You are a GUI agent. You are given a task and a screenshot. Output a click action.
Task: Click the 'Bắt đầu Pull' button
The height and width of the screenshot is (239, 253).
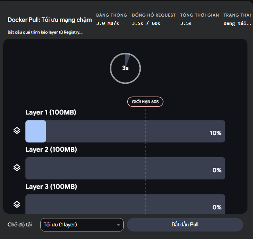coord(185,225)
